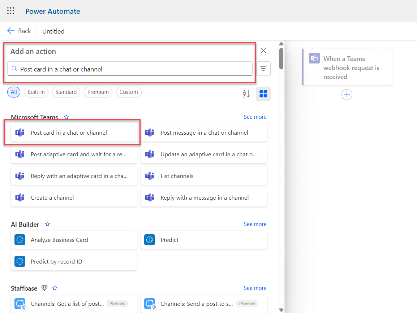This screenshot has width=417, height=313.
Task: Focus the action search input field
Action: point(130,69)
